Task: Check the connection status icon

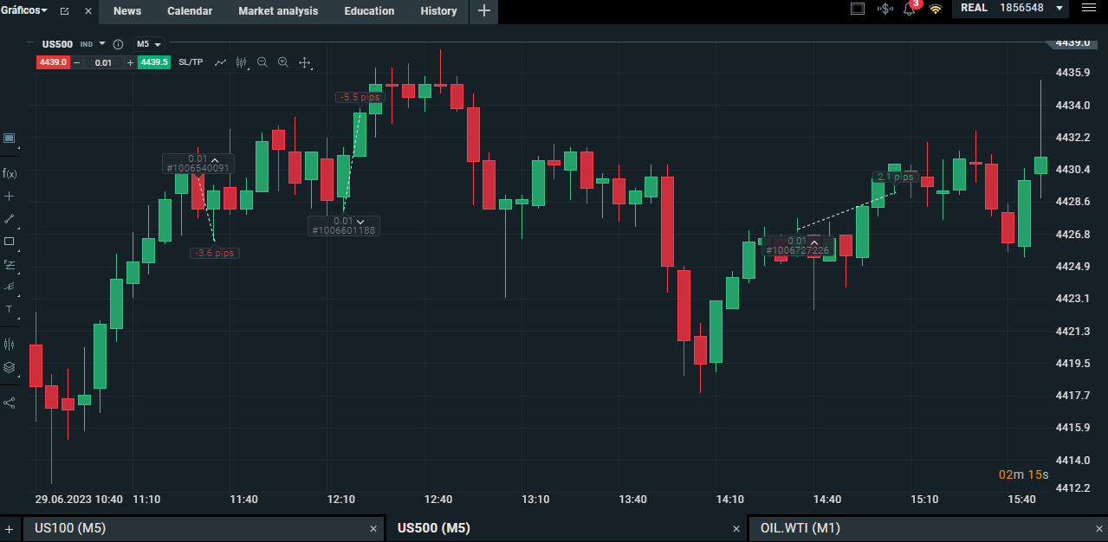Action: coord(936,10)
